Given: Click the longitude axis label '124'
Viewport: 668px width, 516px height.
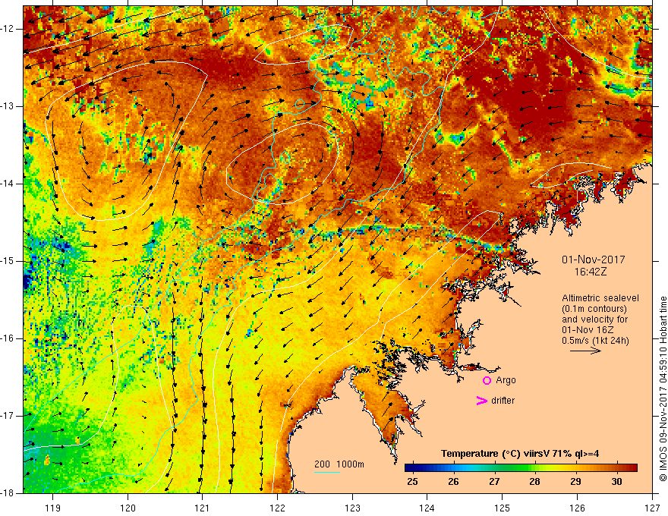Looking at the screenshot, I should [427, 508].
